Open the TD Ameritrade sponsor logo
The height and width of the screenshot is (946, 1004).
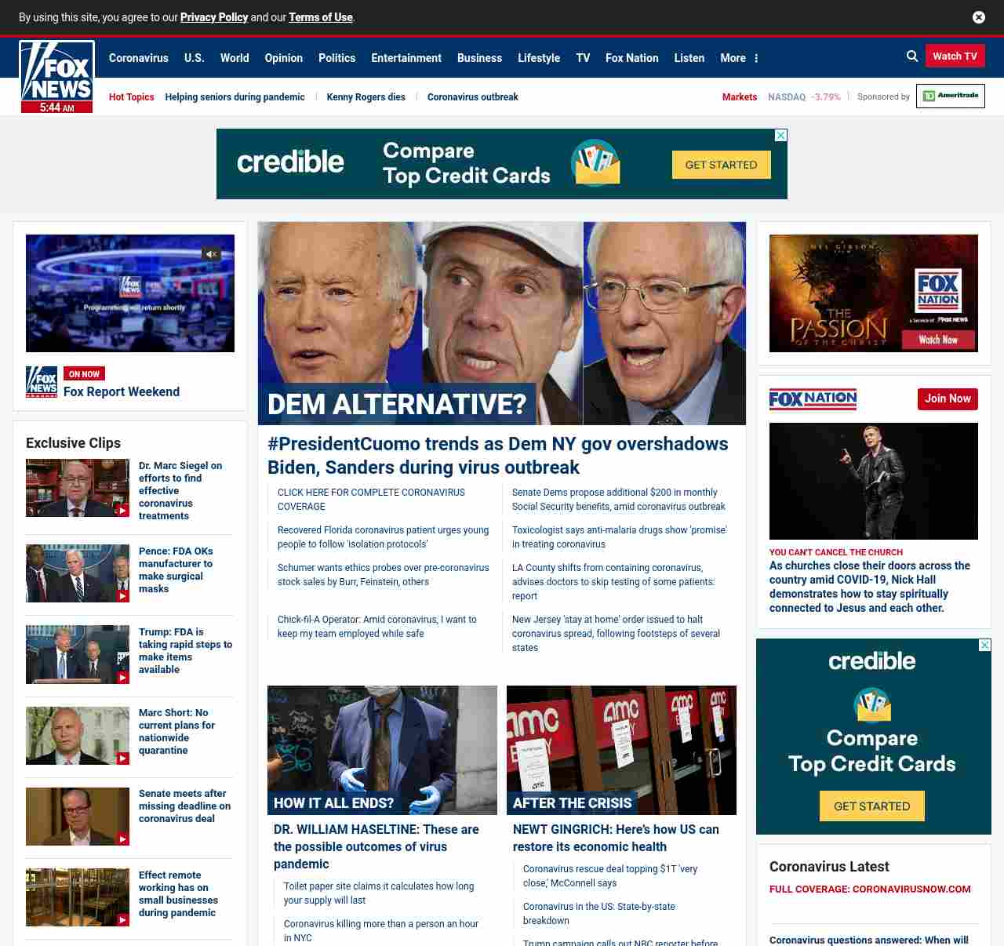click(x=950, y=96)
